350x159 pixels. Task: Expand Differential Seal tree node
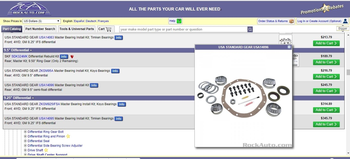click(25, 141)
